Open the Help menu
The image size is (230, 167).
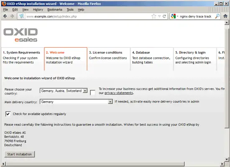coord(81,10)
